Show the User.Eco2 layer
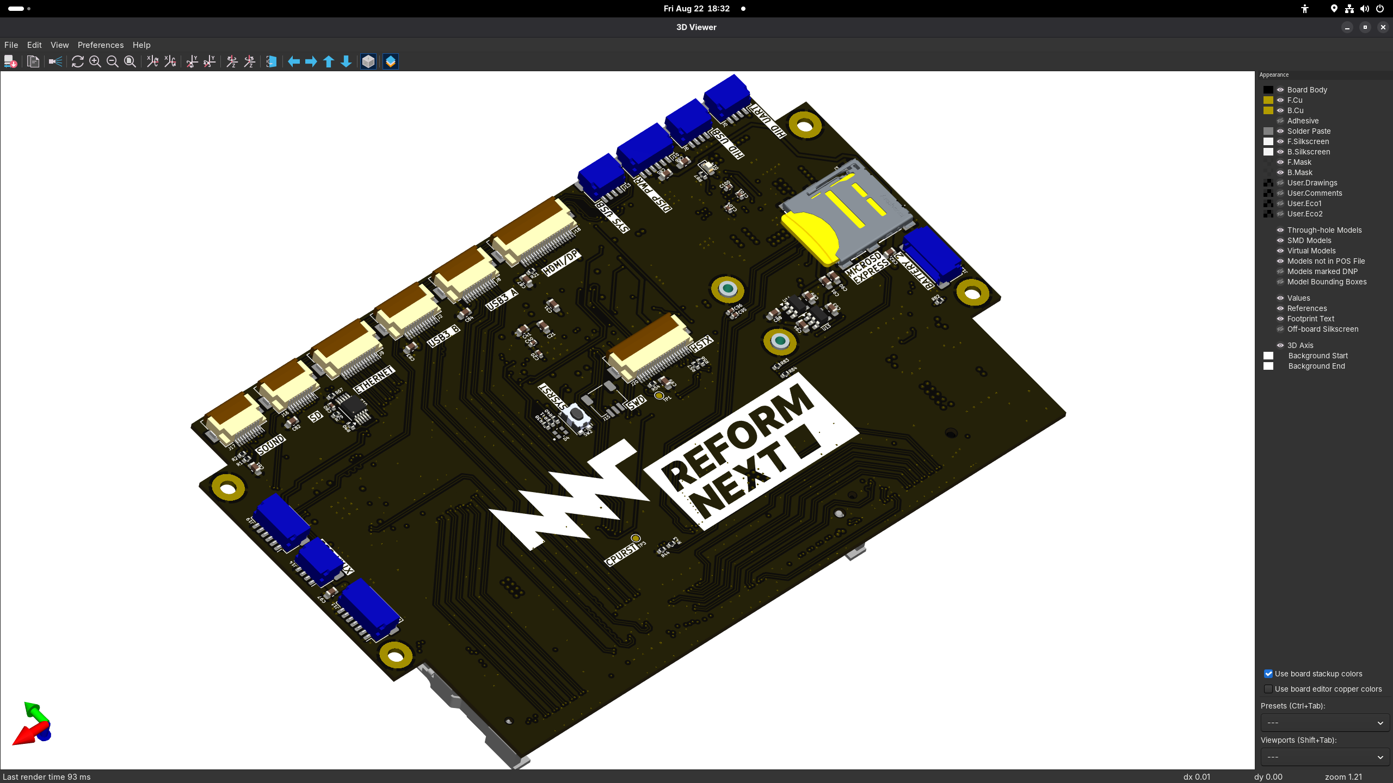 click(1280, 214)
